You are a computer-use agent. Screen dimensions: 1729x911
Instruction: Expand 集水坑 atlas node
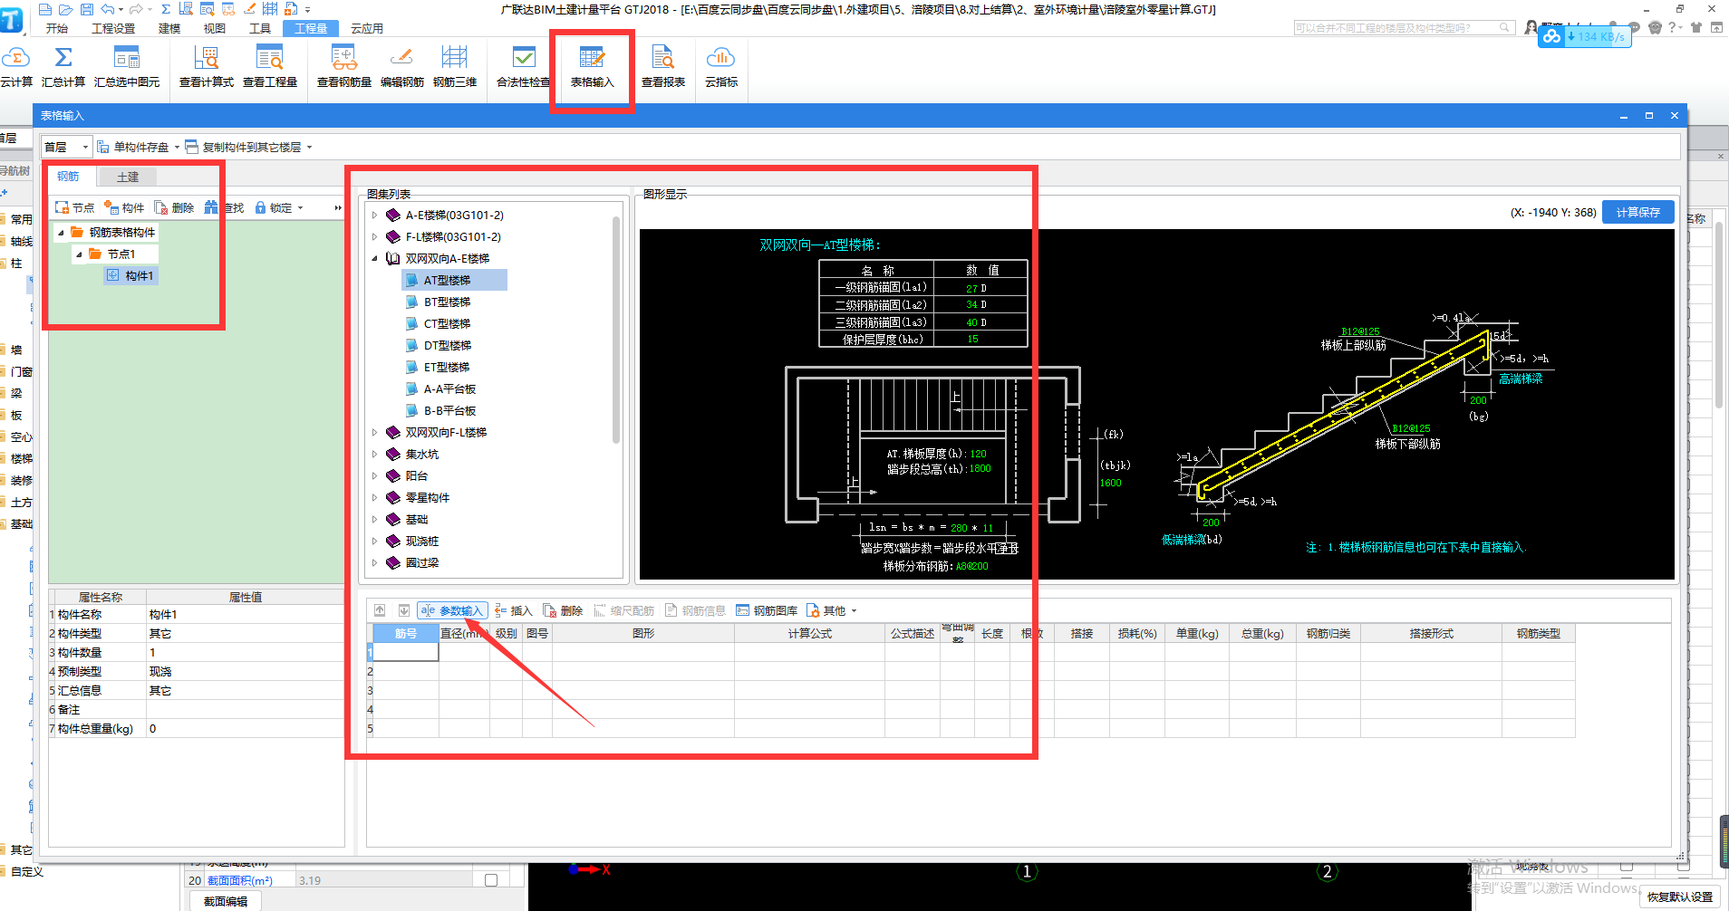tap(375, 454)
